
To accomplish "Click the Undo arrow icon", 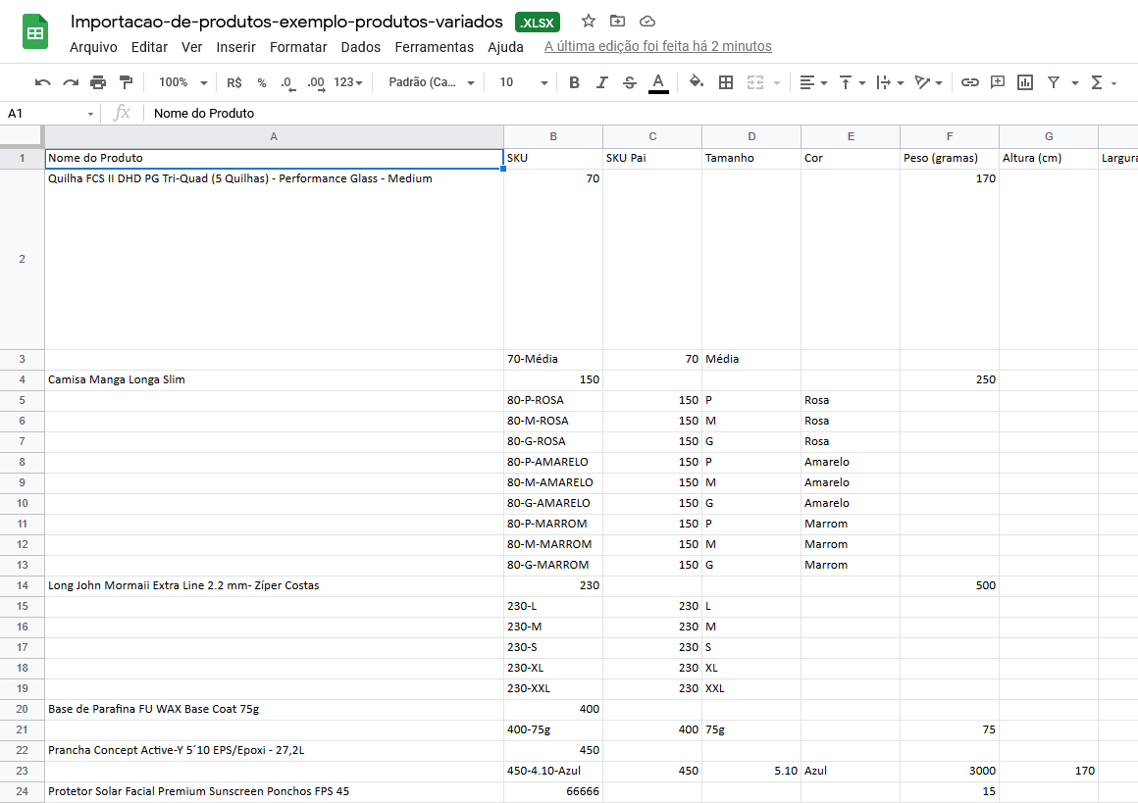I will [43, 82].
